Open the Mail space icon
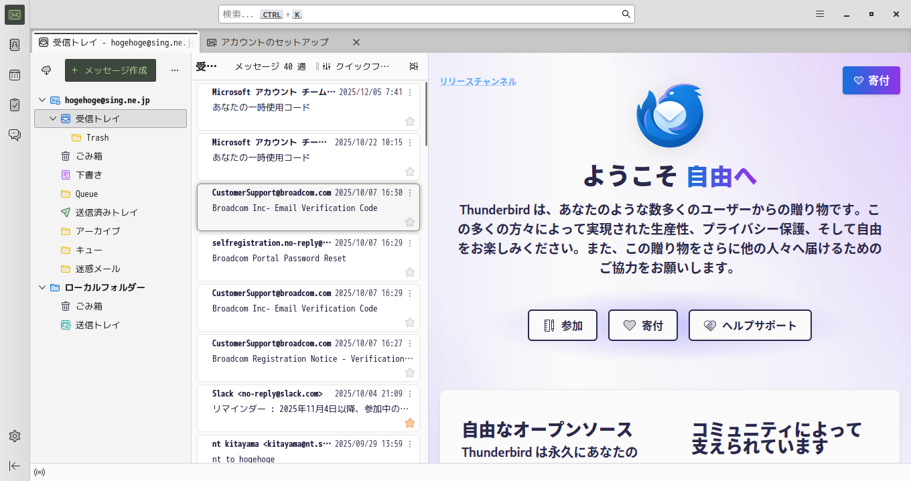The width and height of the screenshot is (911, 481). click(15, 15)
